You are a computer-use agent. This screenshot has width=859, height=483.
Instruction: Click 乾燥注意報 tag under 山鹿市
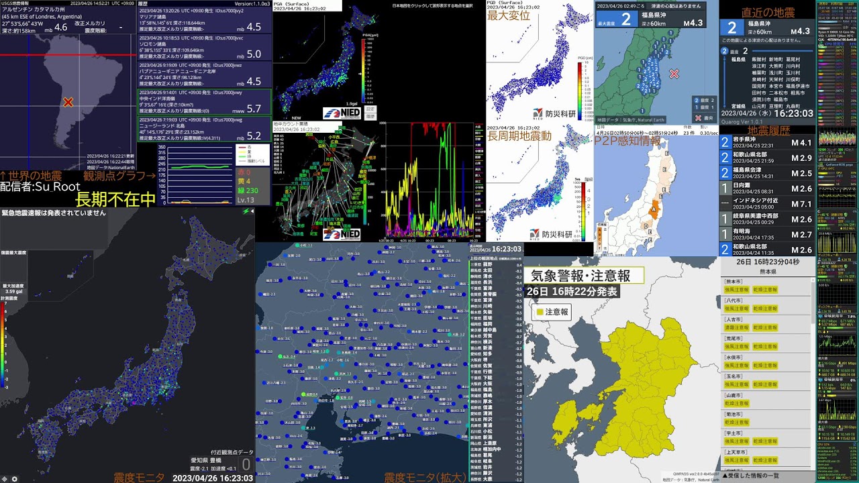(x=736, y=404)
